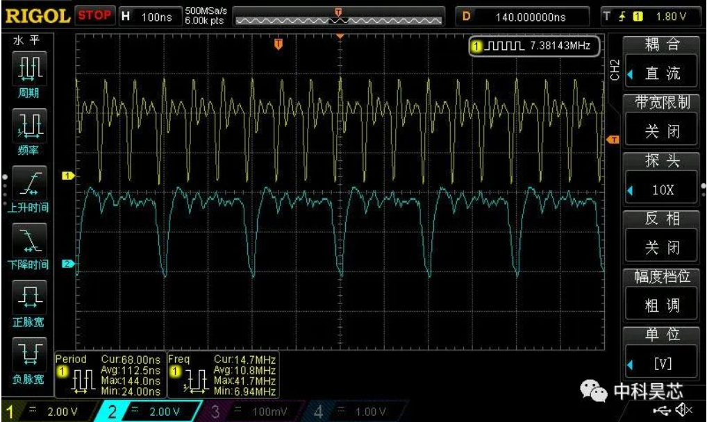
Task: Click the USB connection status icon
Action: coord(662,410)
